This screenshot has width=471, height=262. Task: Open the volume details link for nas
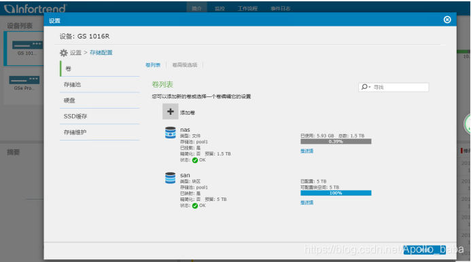coord(307,151)
